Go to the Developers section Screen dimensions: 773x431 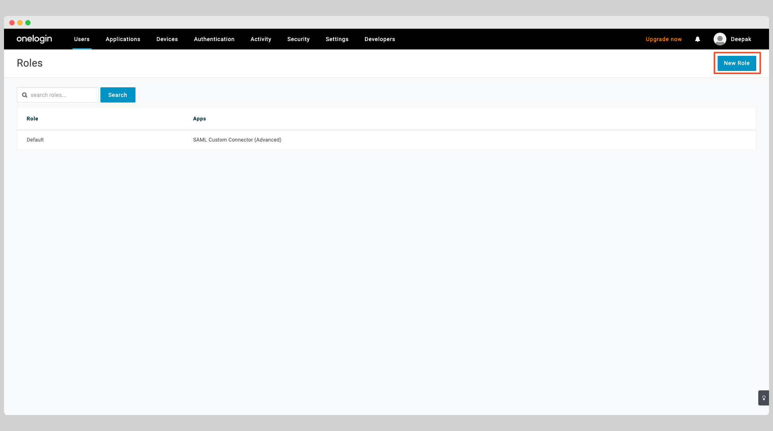pos(379,39)
